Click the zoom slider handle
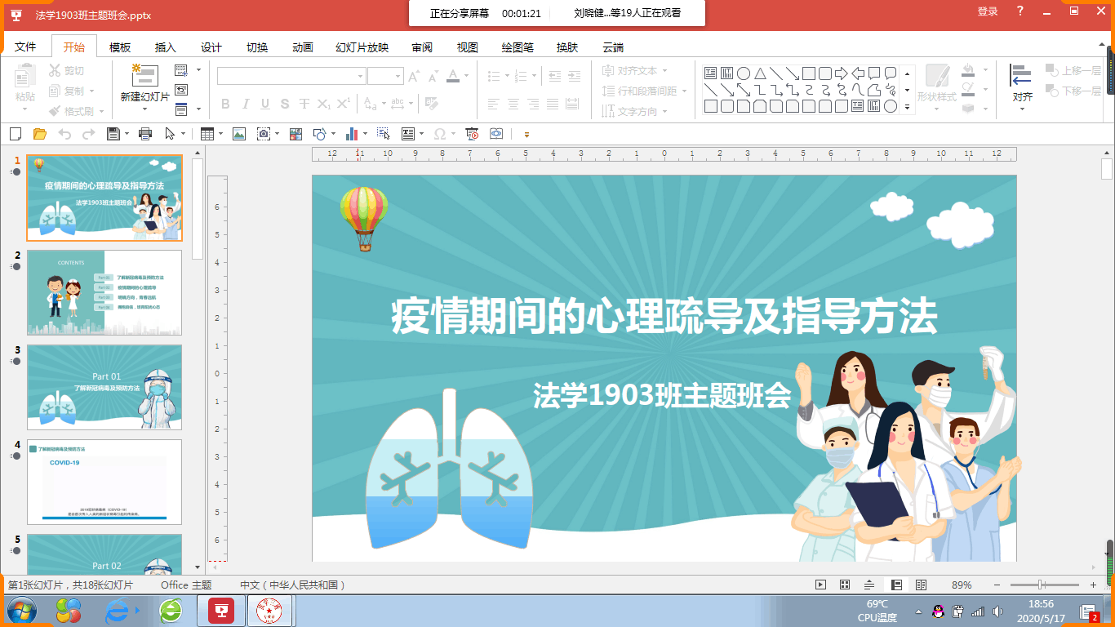Image resolution: width=1115 pixels, height=627 pixels. pyautogui.click(x=1041, y=585)
